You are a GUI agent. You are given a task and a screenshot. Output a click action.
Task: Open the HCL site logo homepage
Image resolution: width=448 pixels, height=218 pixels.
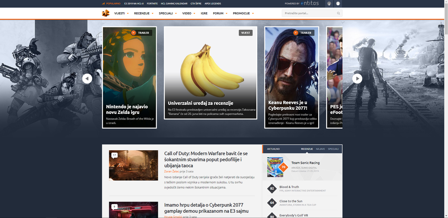(x=106, y=13)
